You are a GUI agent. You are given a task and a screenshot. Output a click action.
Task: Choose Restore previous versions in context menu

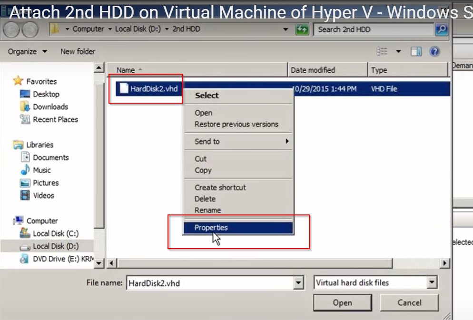(x=238, y=124)
